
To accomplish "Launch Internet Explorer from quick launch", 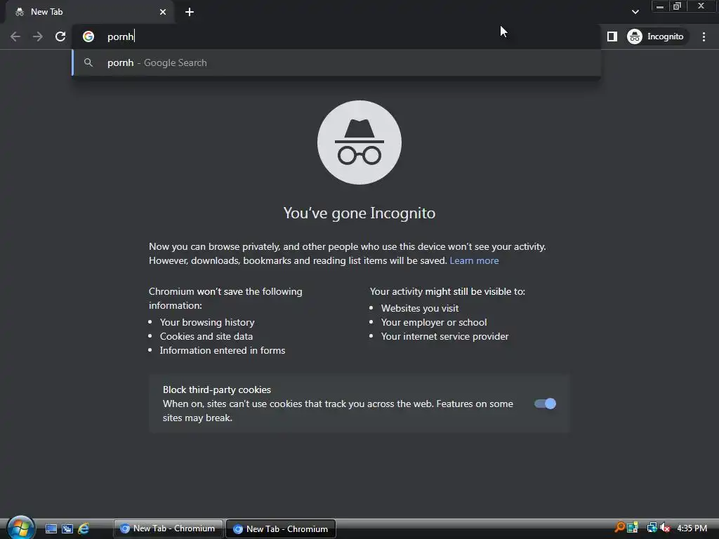I will pos(84,529).
